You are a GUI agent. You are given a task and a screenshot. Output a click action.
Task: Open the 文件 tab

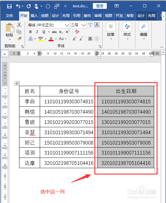(9, 16)
